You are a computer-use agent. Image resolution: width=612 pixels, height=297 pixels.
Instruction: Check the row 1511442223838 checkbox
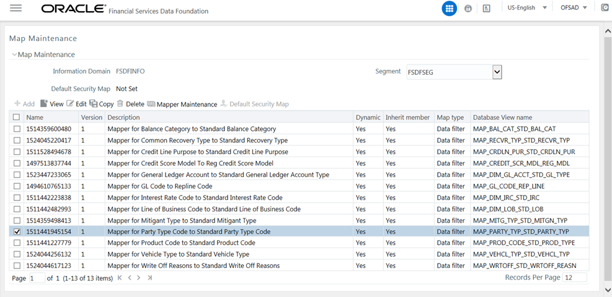(16, 197)
